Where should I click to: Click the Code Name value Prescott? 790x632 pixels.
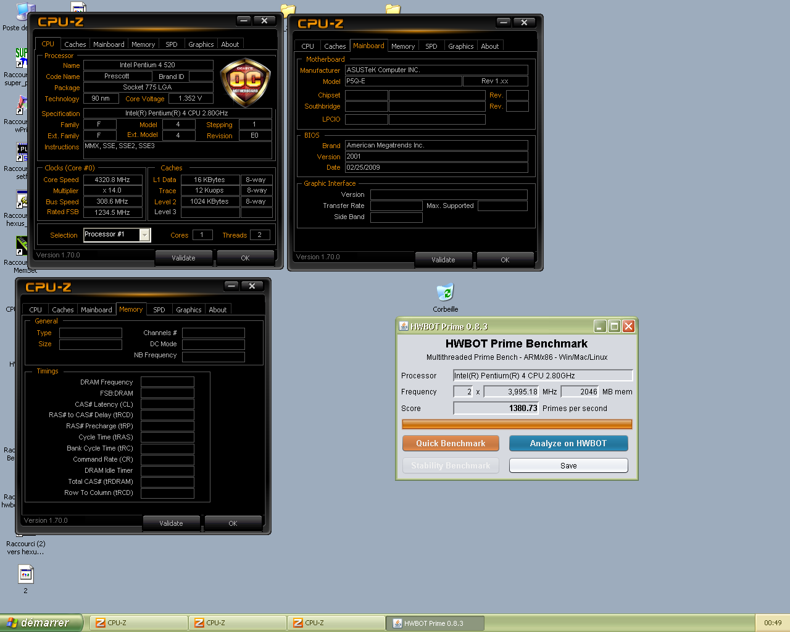pos(117,76)
